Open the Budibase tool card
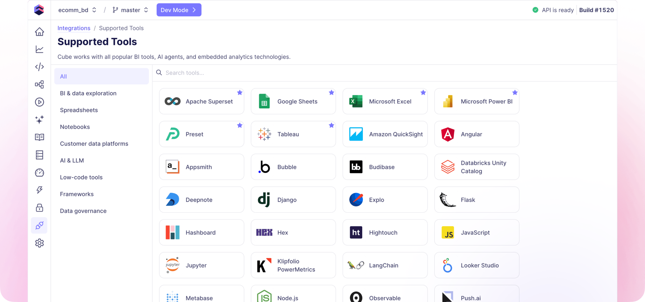Viewport: 645px width, 302px height. pyautogui.click(x=385, y=167)
